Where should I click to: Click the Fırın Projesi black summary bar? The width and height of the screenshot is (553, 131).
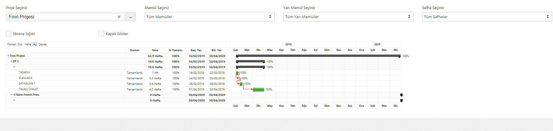pos(318,56)
